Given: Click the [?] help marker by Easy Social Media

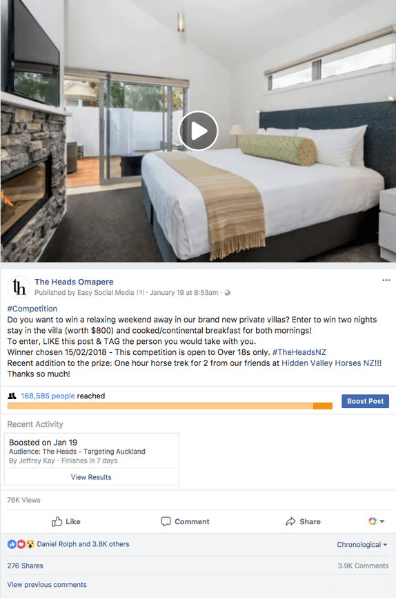Looking at the screenshot, I should point(141,293).
